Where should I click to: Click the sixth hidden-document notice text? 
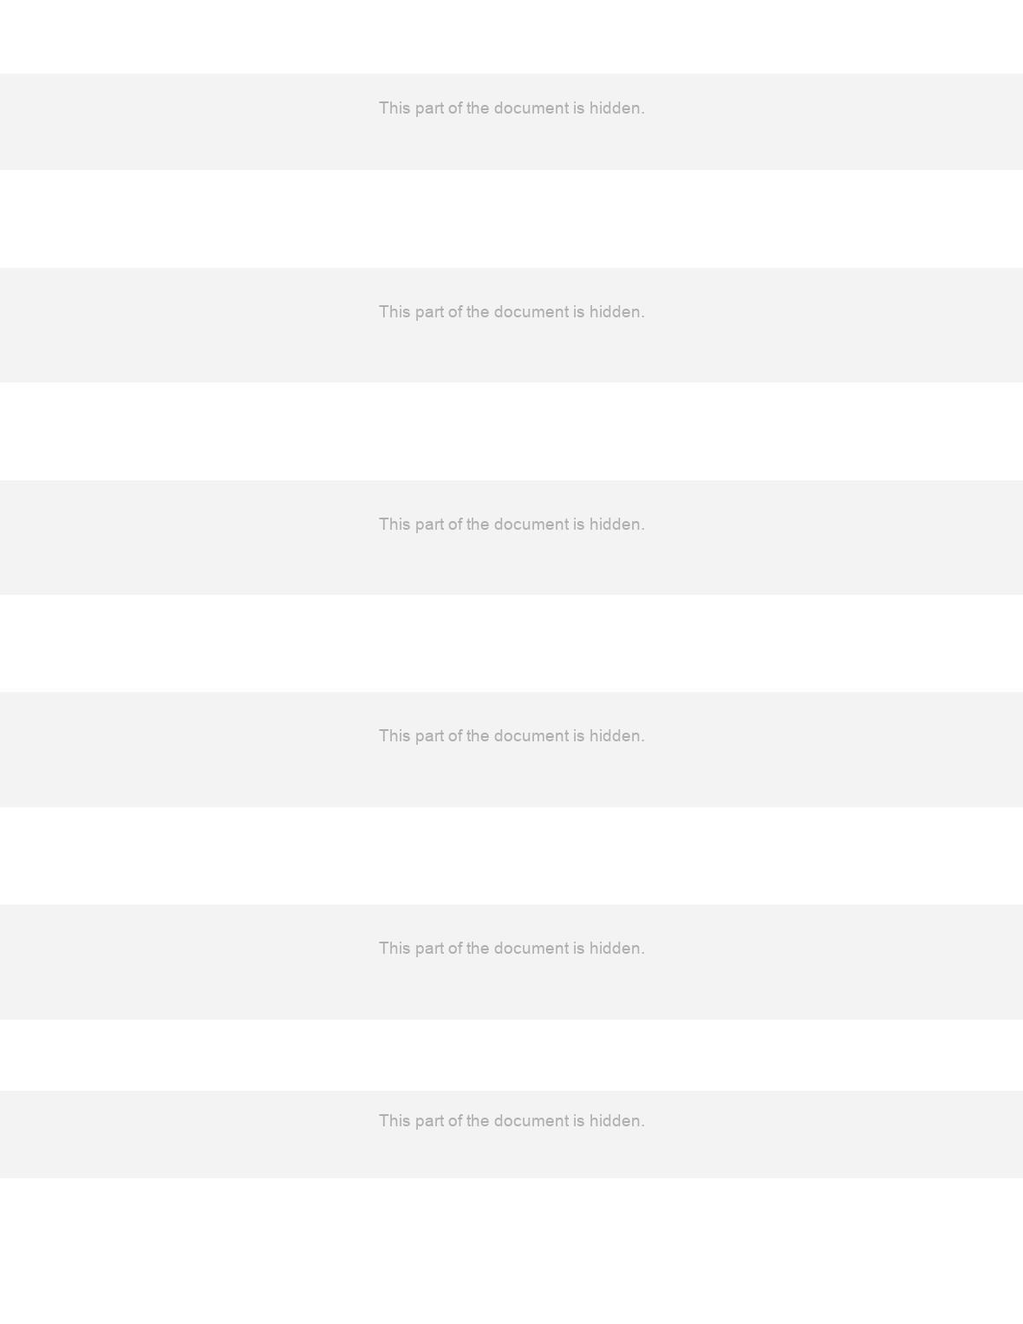(x=511, y=1121)
